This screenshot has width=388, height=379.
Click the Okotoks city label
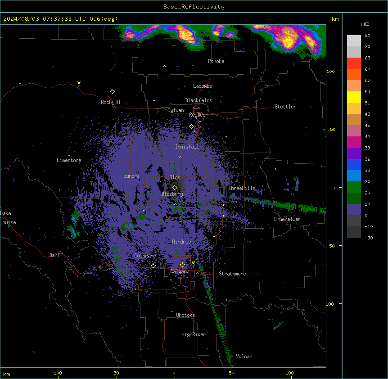(x=185, y=315)
